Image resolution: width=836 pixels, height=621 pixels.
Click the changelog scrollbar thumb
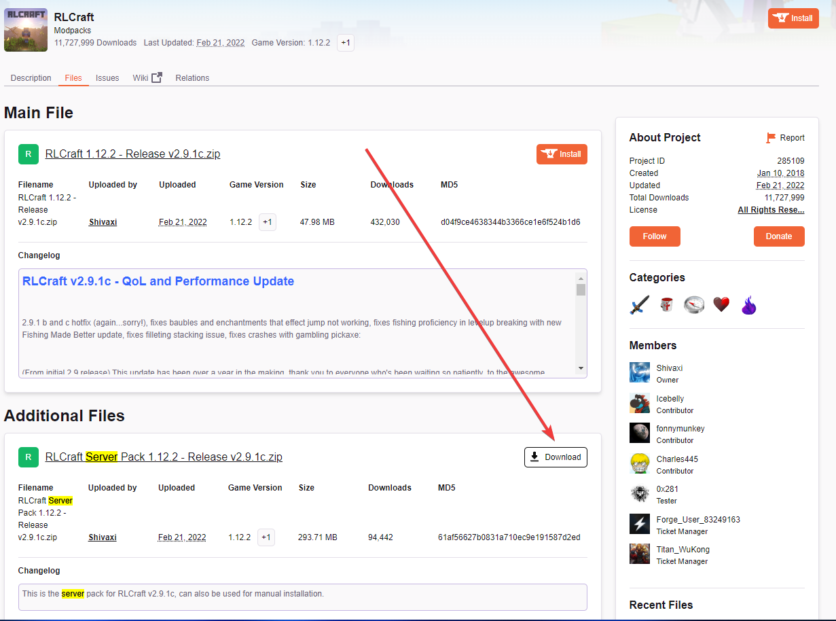[581, 290]
